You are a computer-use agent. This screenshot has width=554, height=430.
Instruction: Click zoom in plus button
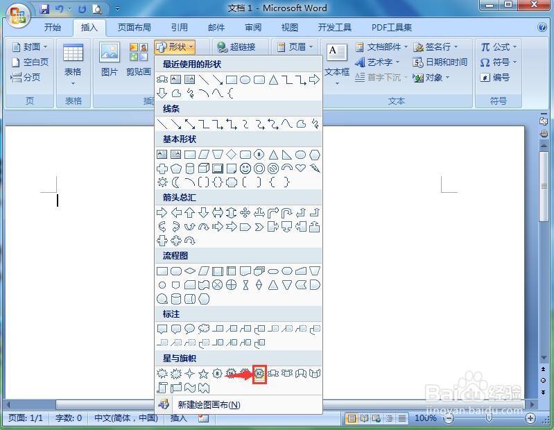530,418
